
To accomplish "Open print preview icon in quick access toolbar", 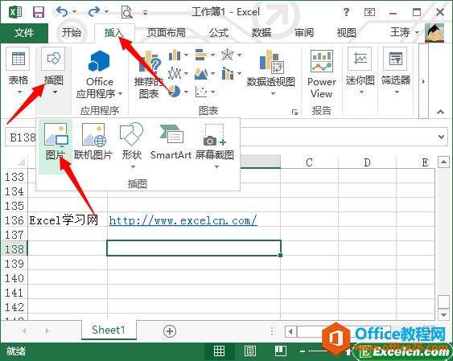I will pos(126,12).
